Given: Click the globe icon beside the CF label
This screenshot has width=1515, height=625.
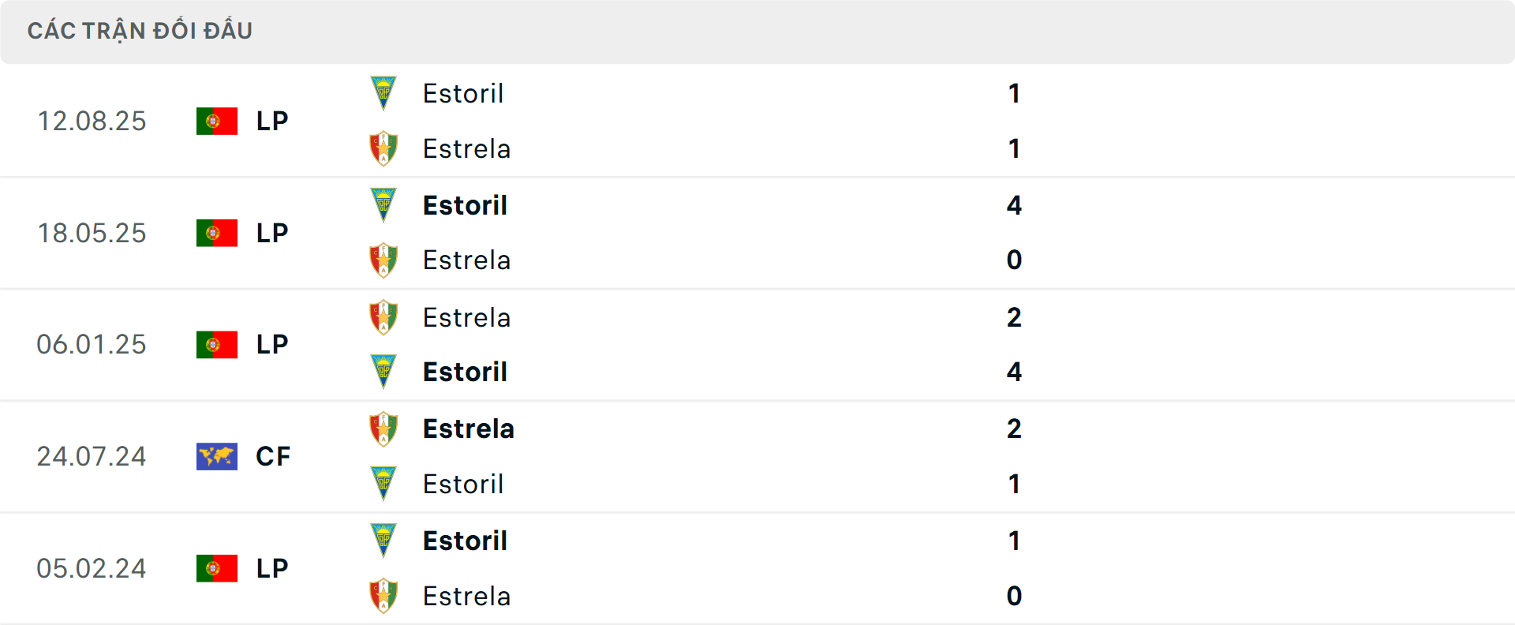Looking at the screenshot, I should (x=216, y=455).
